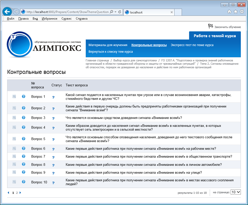Open the Правка menu
The width and height of the screenshot is (248, 205).
coord(23,19)
